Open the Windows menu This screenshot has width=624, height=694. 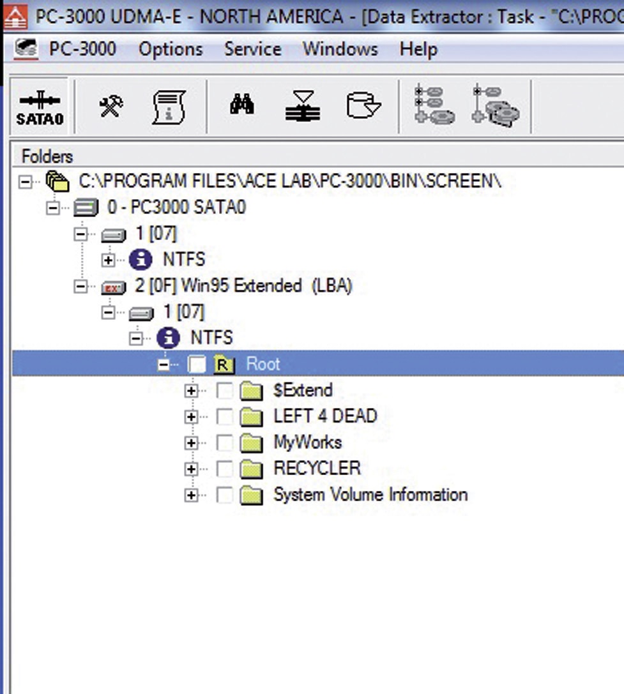pos(340,49)
